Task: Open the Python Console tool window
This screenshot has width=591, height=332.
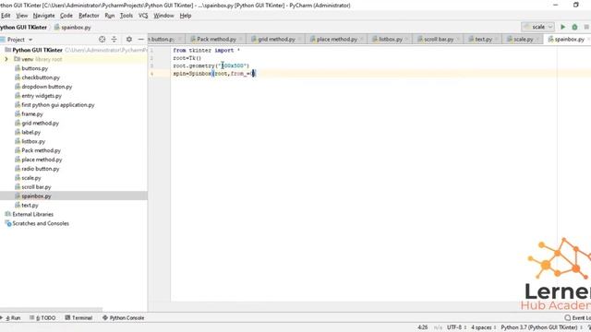Action: (123, 317)
